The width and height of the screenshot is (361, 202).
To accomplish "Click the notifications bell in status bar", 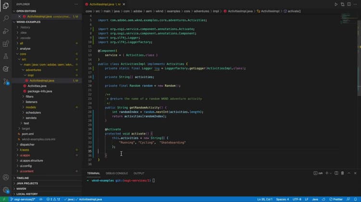I will point(356,199).
